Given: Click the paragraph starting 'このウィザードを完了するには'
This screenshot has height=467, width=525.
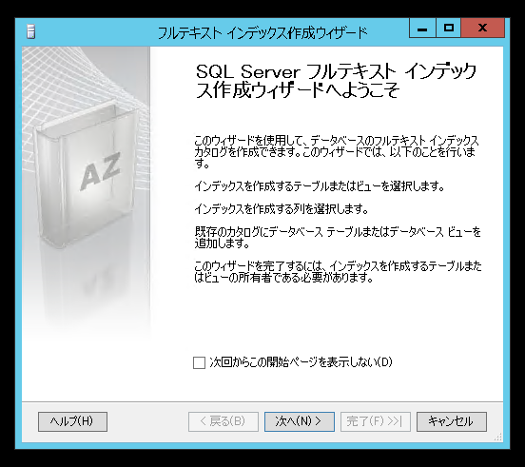Looking at the screenshot, I should [x=338, y=272].
